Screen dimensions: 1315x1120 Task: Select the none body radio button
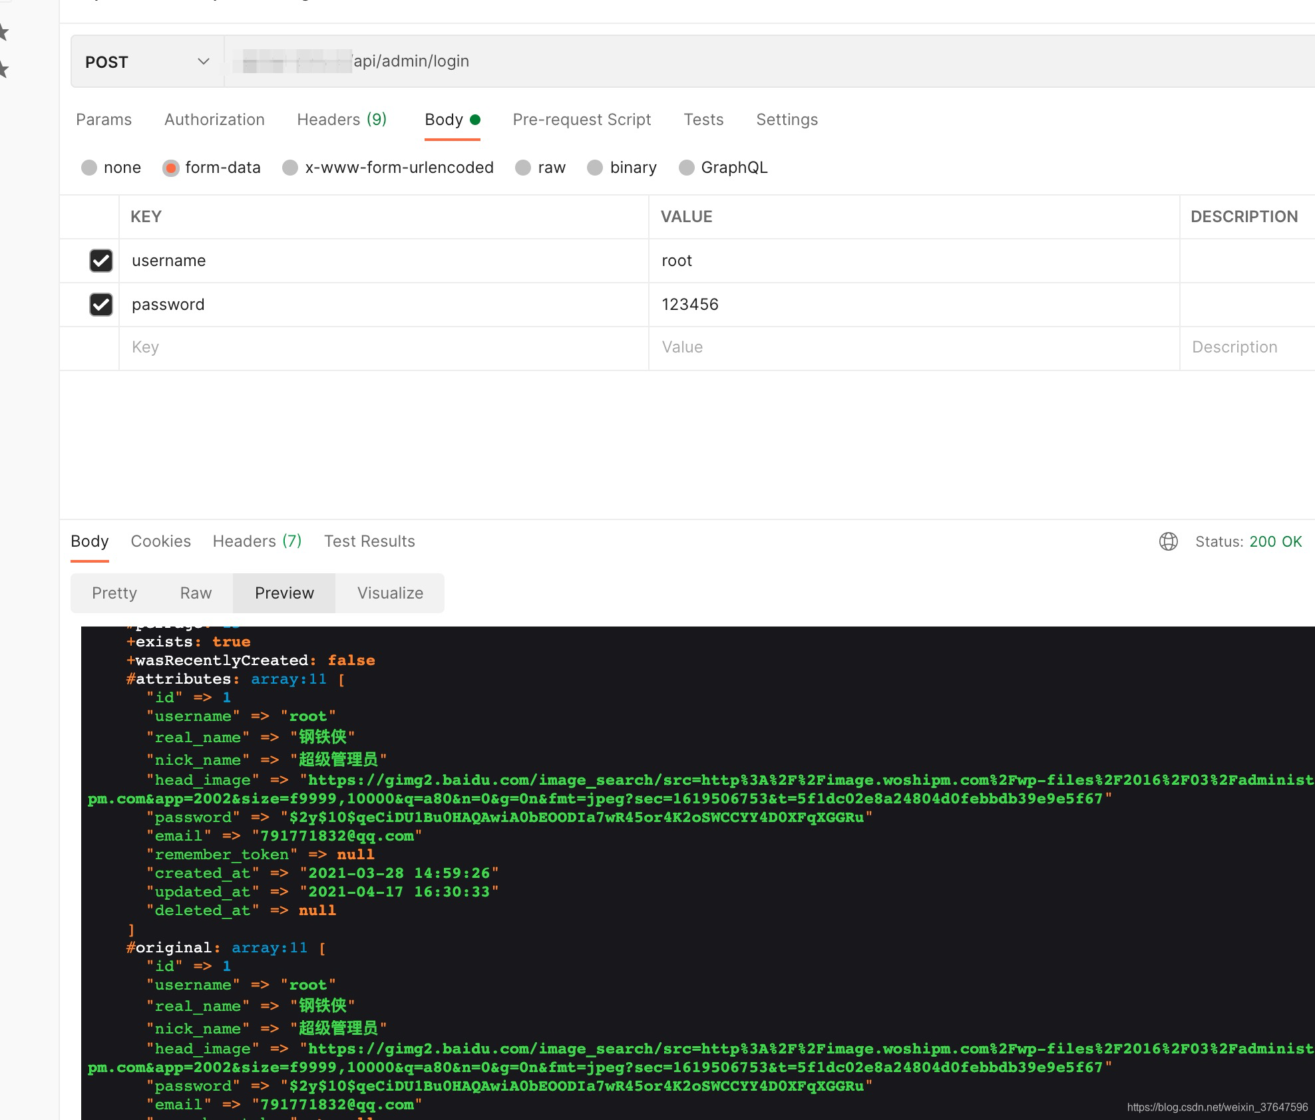click(x=88, y=167)
